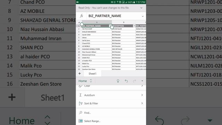Tap the screen recording camera icon in status bar

pyautogui.click(x=78, y=2)
